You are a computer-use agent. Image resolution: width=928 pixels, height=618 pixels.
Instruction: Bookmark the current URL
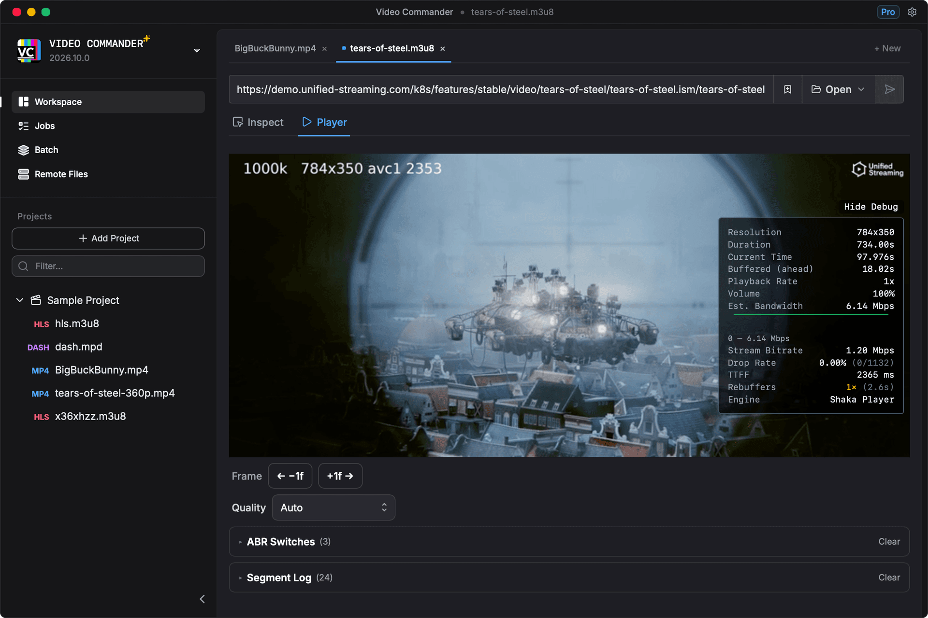point(788,89)
